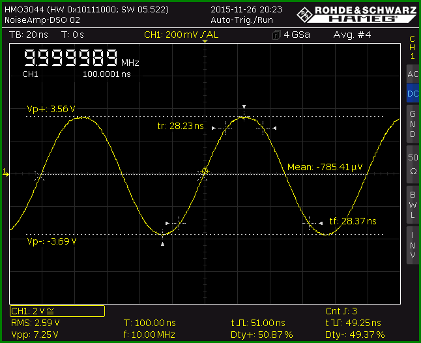The image size is (421, 343).
Task: Click the CH1: 200 mV trigger level readout
Action: click(x=181, y=35)
